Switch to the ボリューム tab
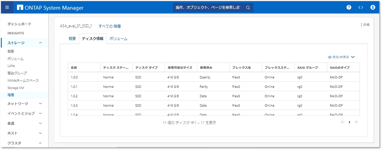 click(119, 39)
